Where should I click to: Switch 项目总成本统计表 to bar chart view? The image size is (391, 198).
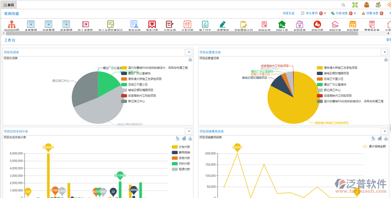click(184, 139)
